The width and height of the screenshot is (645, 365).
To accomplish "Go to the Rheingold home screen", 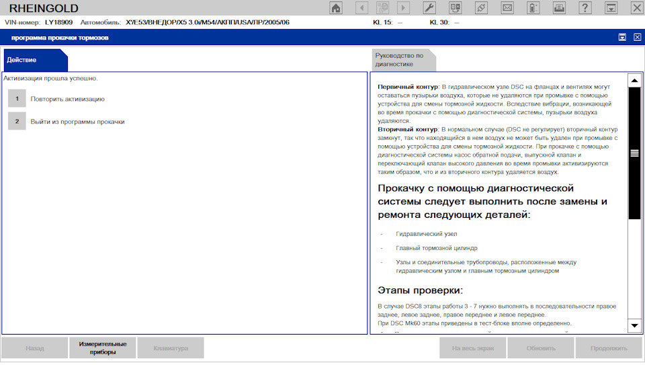I will point(336,8).
